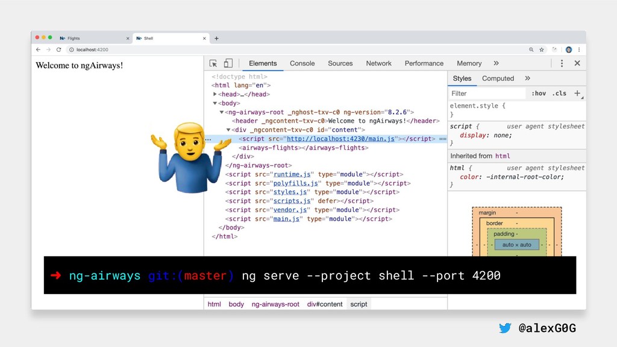Open the runtime.js script link

tap(292, 174)
